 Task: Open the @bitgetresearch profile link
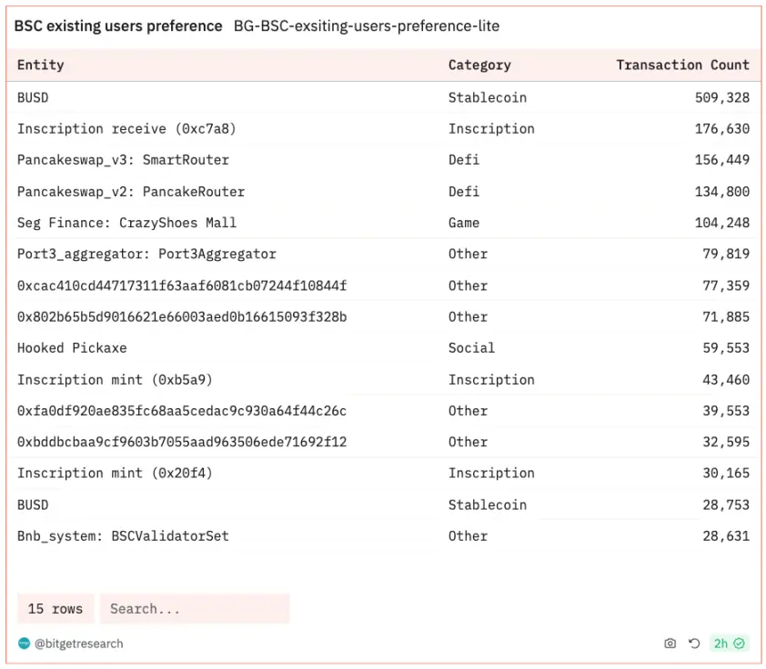pyautogui.click(x=78, y=644)
